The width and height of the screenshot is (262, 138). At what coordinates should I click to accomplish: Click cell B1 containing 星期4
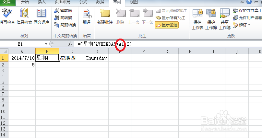[x=47, y=58]
